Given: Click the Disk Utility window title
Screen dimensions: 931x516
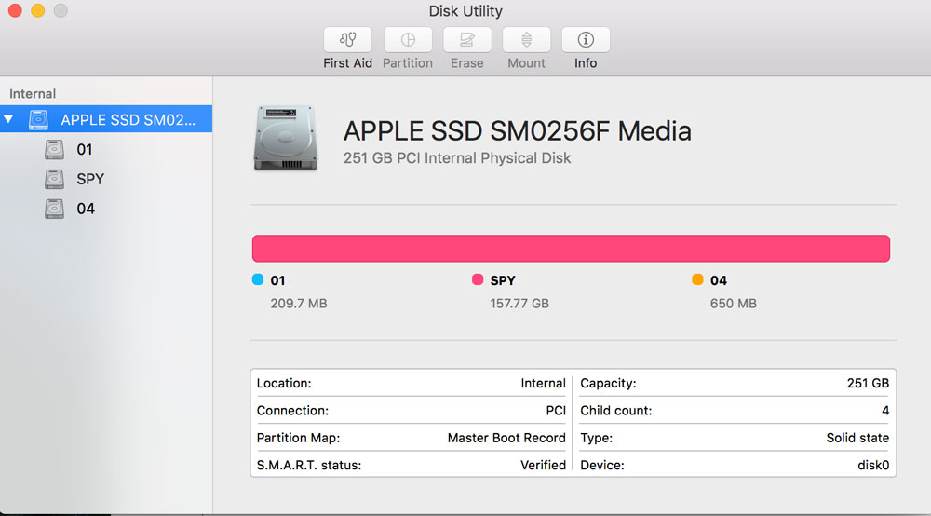Looking at the screenshot, I should pyautogui.click(x=465, y=10).
